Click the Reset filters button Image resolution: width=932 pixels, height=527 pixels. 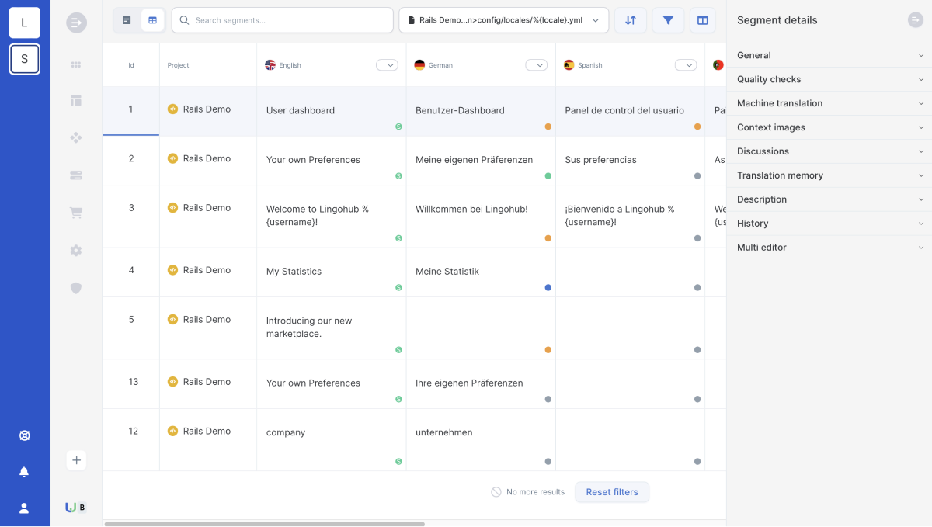click(x=612, y=492)
